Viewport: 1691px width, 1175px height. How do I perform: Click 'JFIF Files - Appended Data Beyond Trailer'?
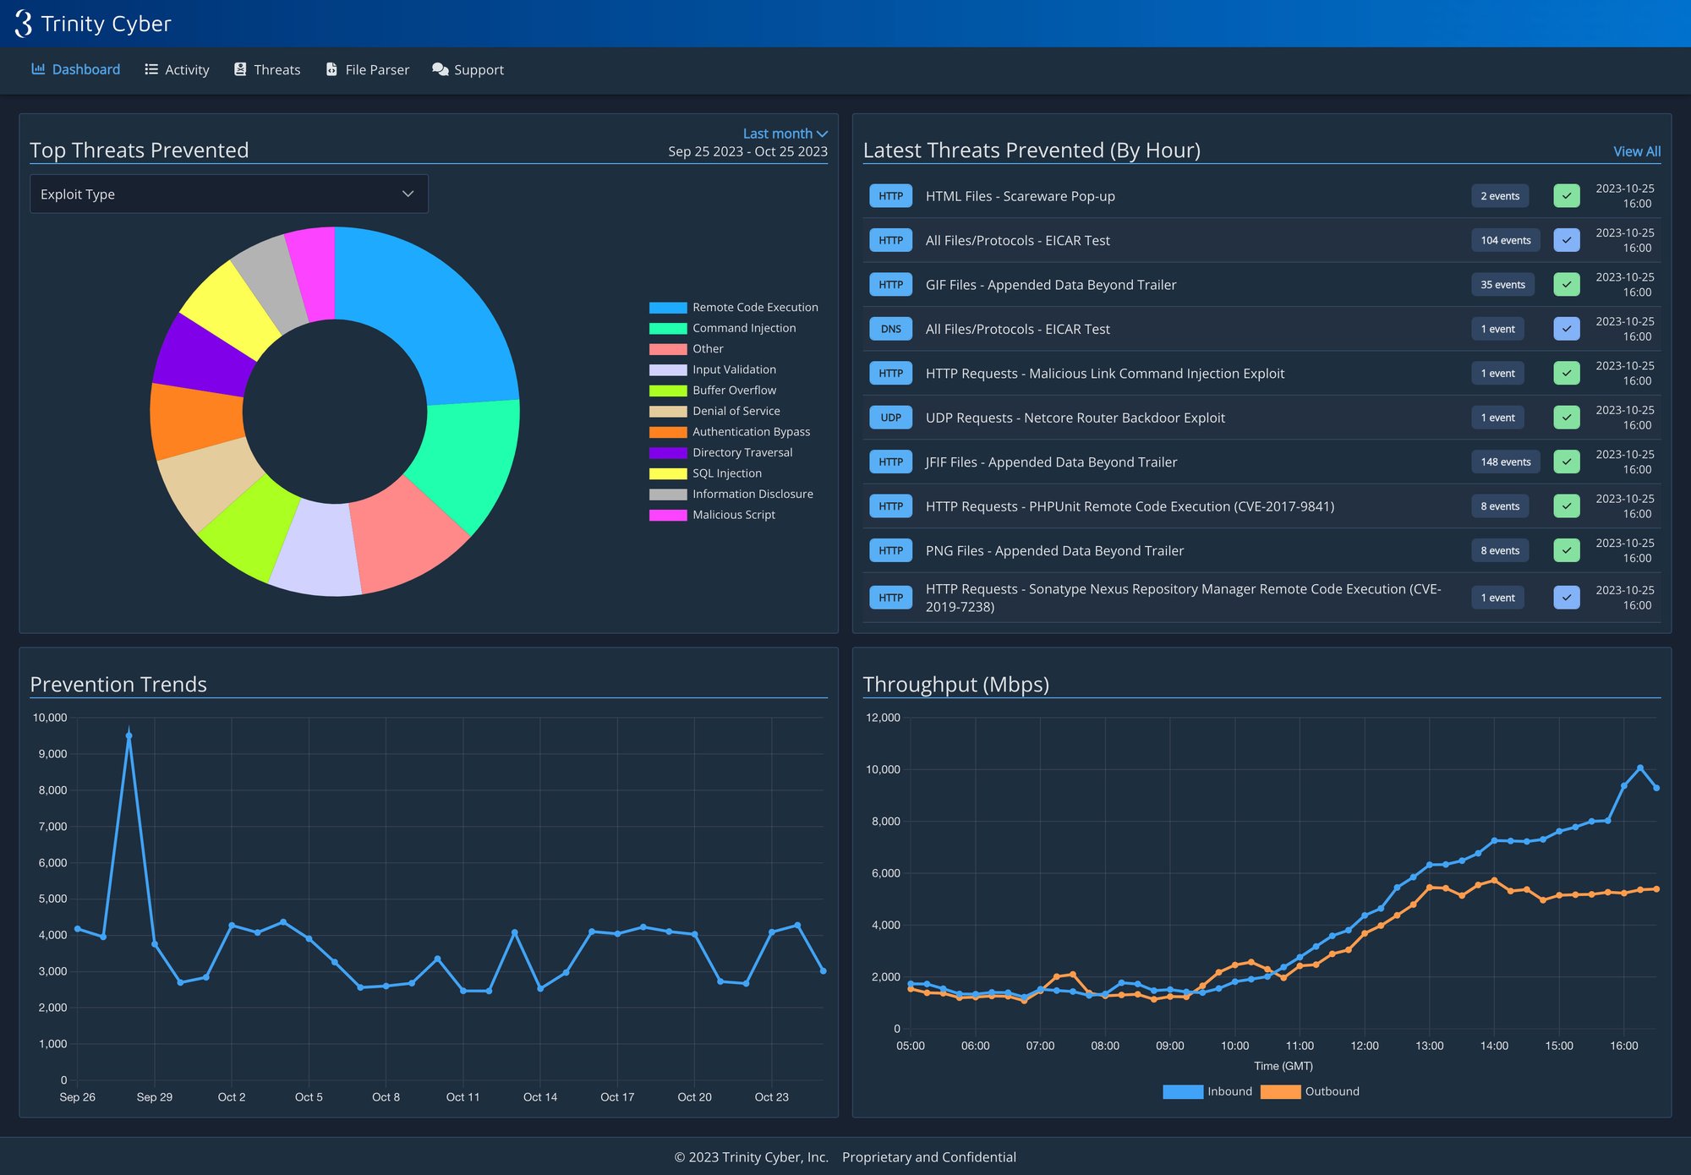[1051, 462]
